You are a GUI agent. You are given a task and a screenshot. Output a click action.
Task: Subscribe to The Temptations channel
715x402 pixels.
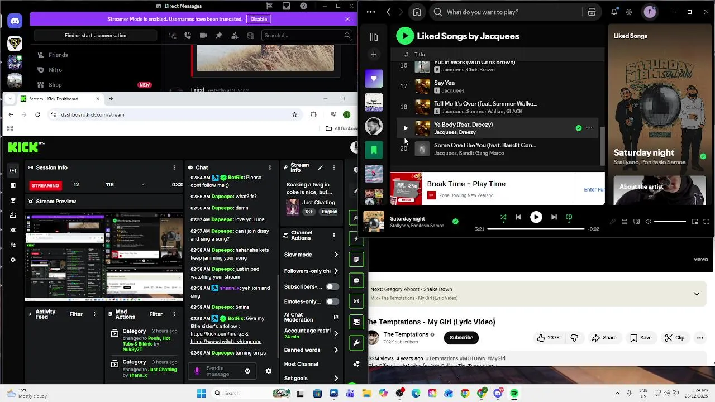click(461, 337)
